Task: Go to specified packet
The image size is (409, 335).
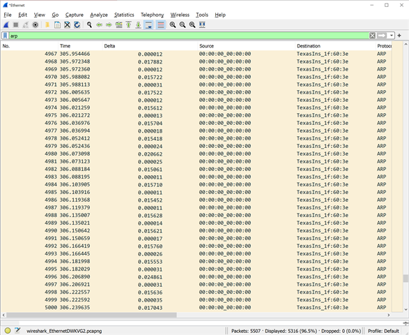Action: click(x=118, y=25)
